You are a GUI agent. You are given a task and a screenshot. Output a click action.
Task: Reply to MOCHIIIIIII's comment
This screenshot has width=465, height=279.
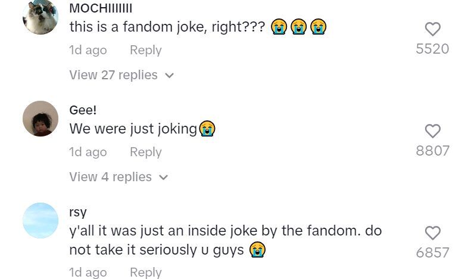tap(145, 50)
